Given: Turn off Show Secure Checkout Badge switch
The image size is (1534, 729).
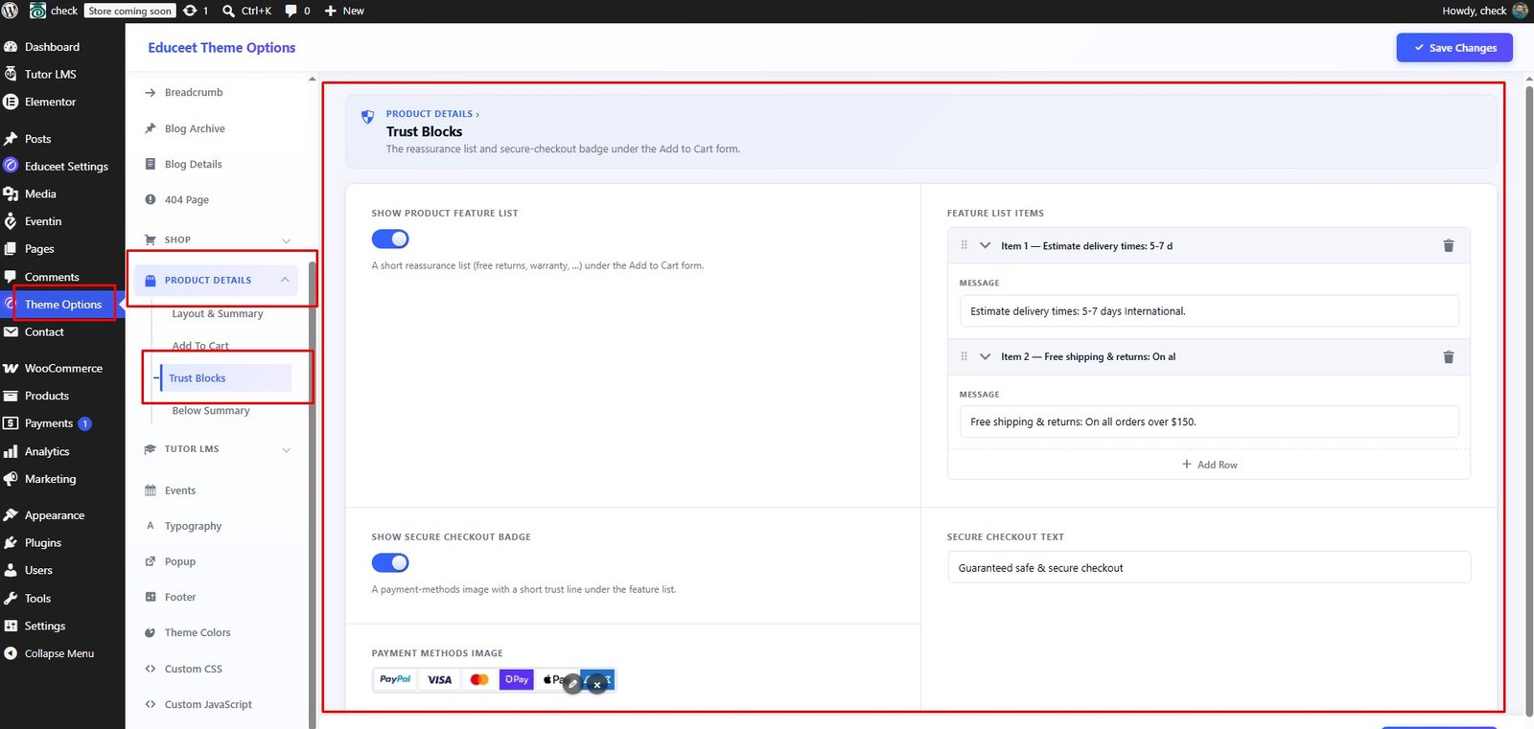Looking at the screenshot, I should point(390,562).
